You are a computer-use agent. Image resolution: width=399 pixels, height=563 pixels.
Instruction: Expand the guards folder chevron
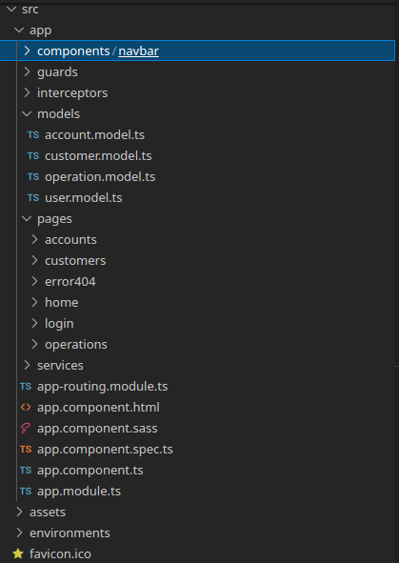27,71
